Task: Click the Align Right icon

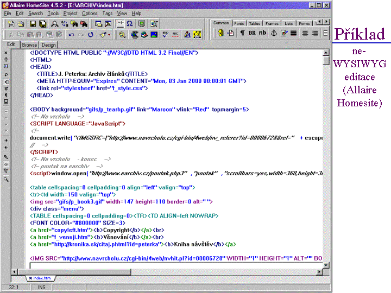Action: (x=315, y=33)
